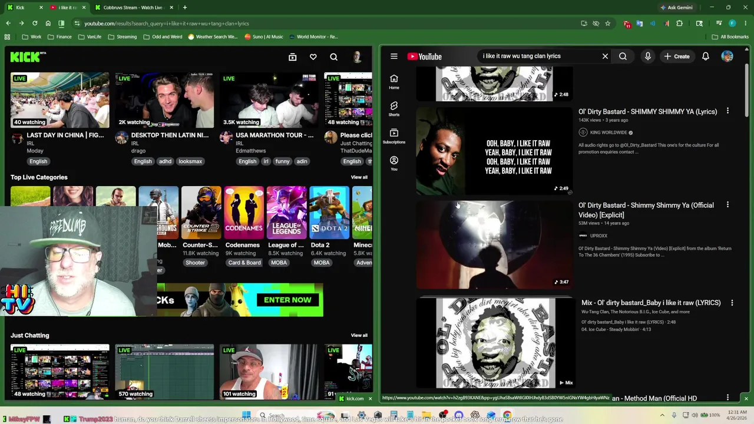Clear the YouTube search box
Screen dimensions: 754x424
coord(605,57)
